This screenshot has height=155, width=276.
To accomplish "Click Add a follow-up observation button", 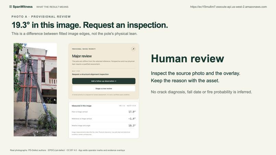I will [x=104, y=81].
